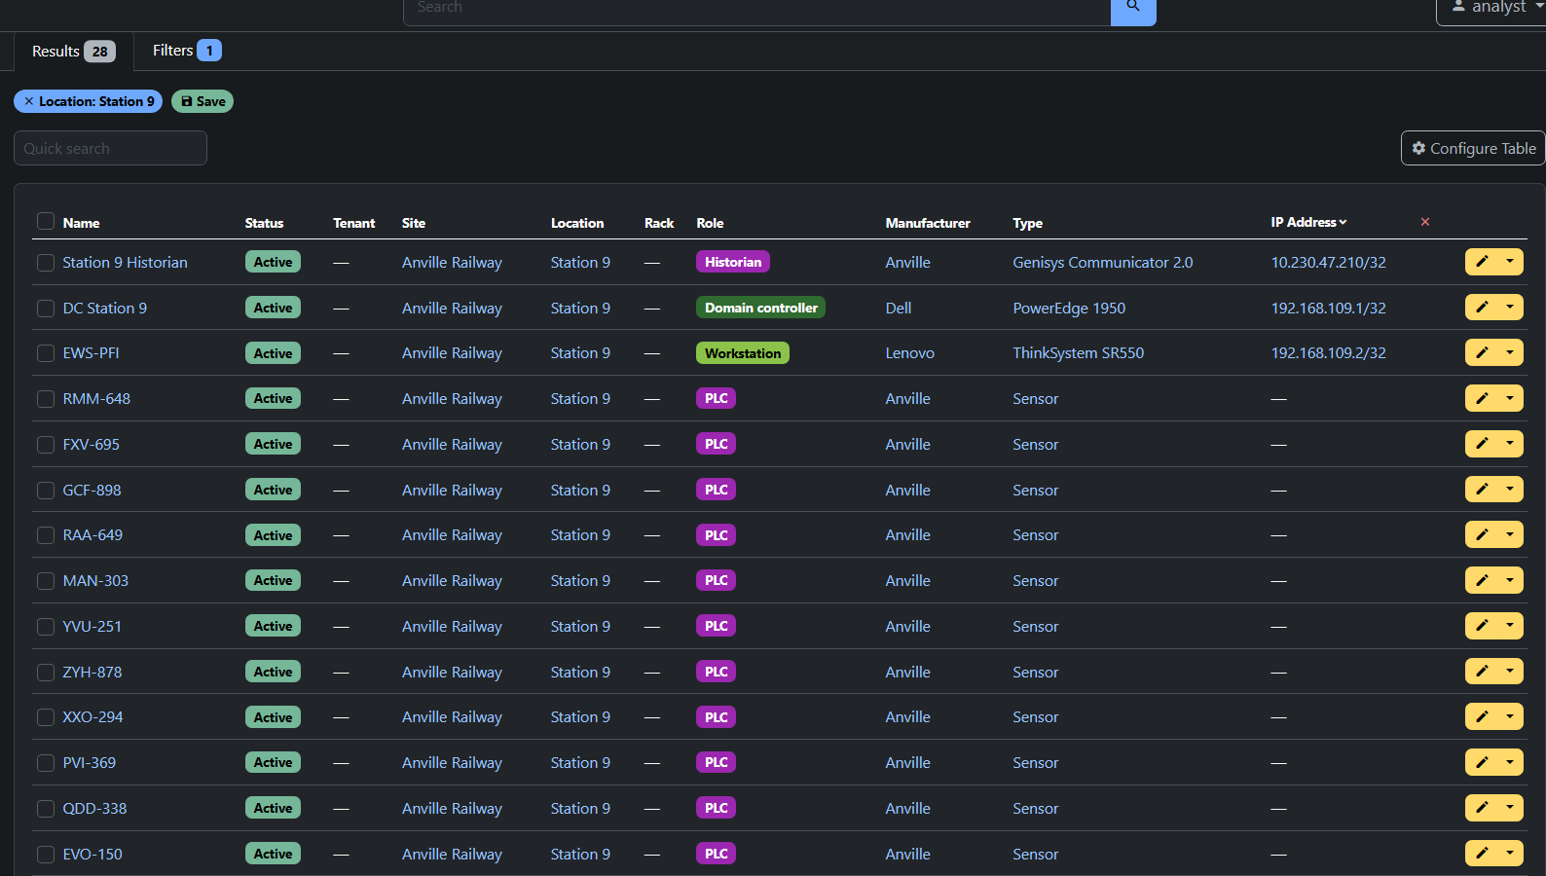Click the Domain controller role badge
Image resolution: width=1546 pixels, height=876 pixels.
(761, 308)
